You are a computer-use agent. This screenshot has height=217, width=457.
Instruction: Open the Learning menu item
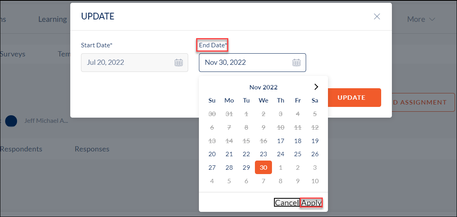pos(52,19)
